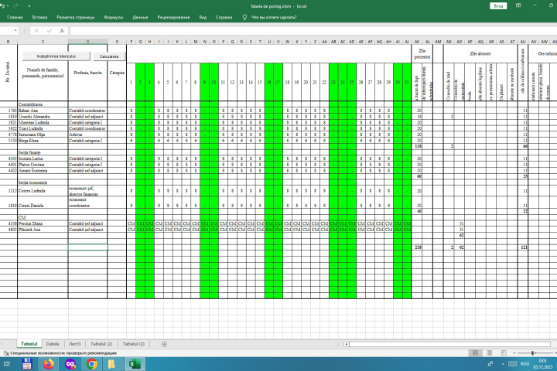557x371 pixels.
Task: Switch to the Datele sheet tab
Action: pos(53,344)
